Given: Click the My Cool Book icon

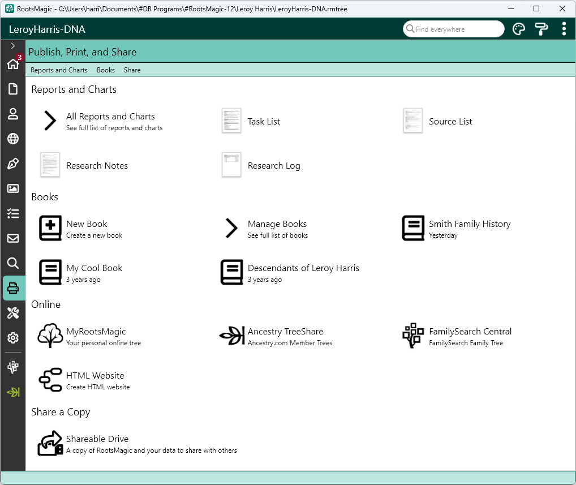Looking at the screenshot, I should click(x=50, y=272).
